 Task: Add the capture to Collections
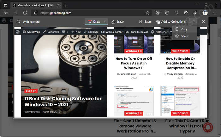pyautogui.click(x=171, y=22)
